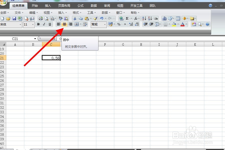Viewport: 225px width, 150px height.
Task: Expand AutoSum dropdown arrow
Action: [131, 18]
